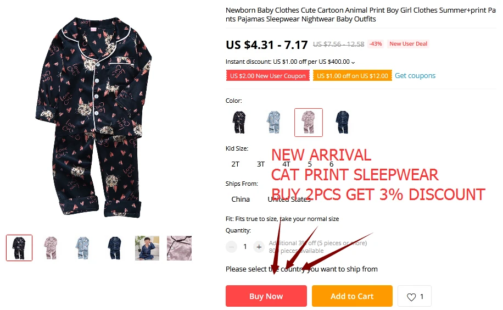The height and width of the screenshot is (310, 503).
Task: Claim the US $2.00 New User Coupon
Action: tap(268, 76)
